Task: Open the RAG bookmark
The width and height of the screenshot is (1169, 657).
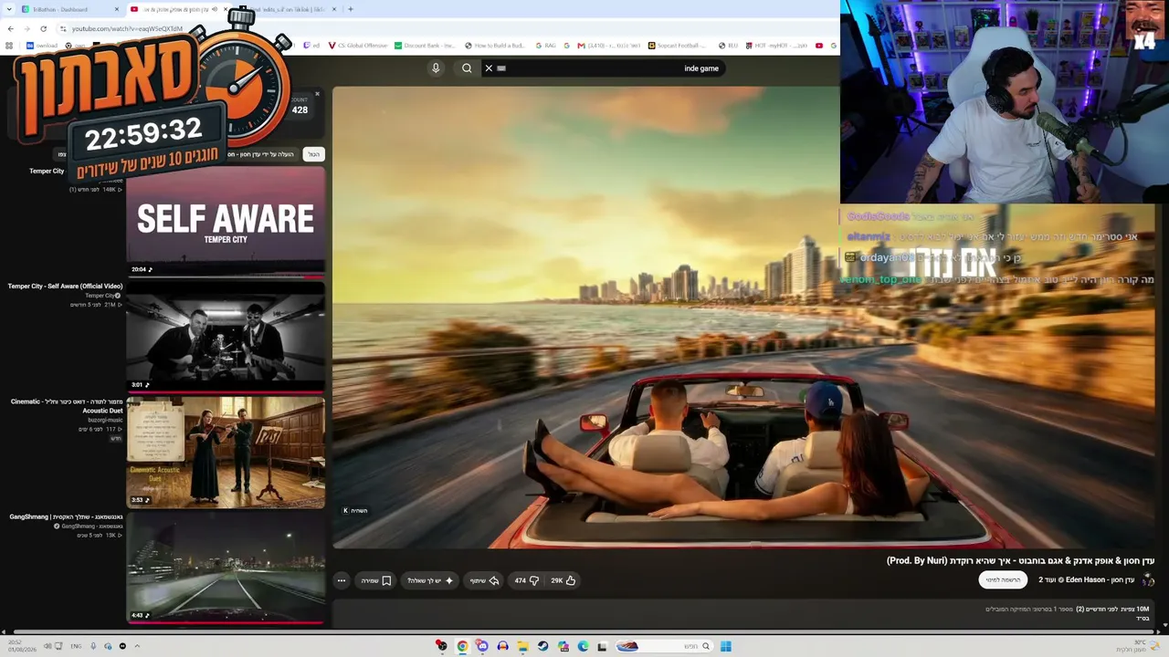Action: coord(545,46)
